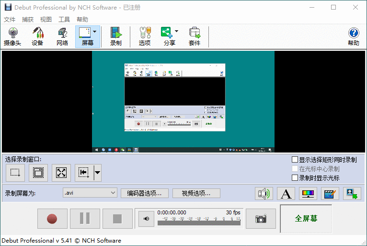The image size is (367, 246).
Task: Open the 套件 suite toolbar button
Action: (195, 37)
